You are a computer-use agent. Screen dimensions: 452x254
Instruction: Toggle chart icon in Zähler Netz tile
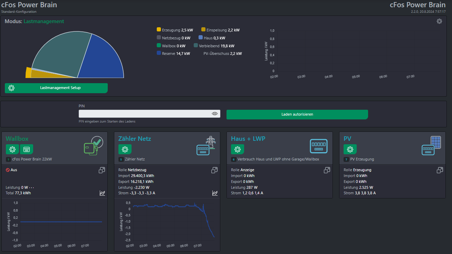(215, 193)
